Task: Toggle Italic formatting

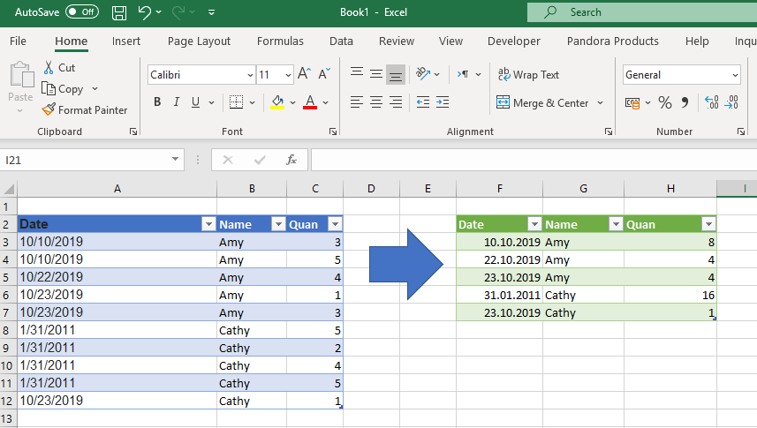Action: 176,101
